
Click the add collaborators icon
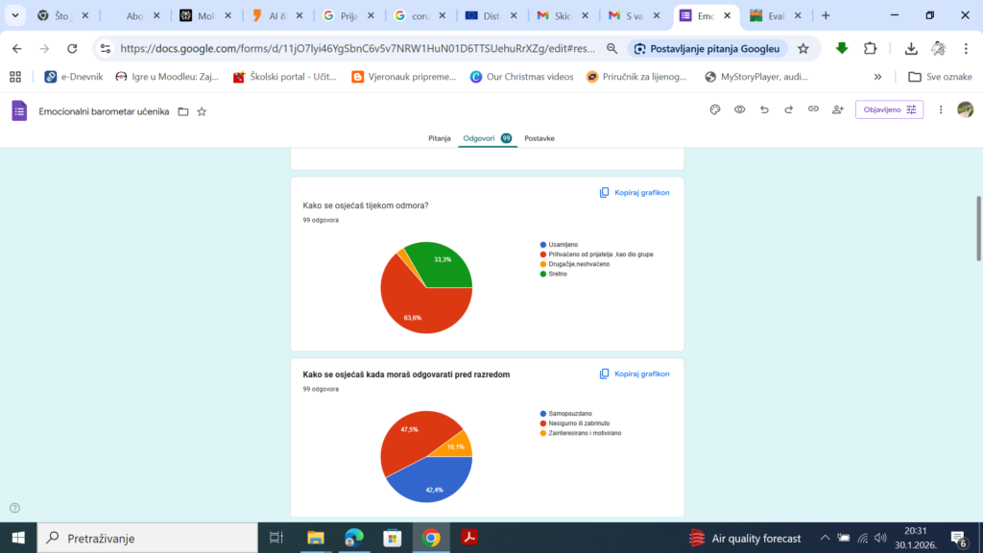tap(838, 110)
